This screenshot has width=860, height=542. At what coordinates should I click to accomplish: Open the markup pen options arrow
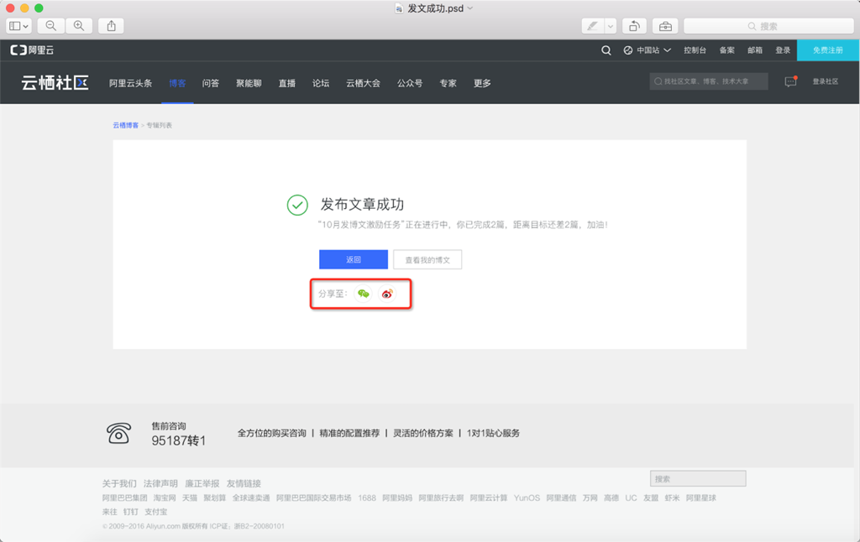click(611, 26)
